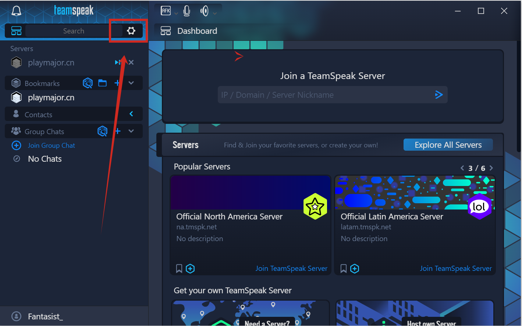Toggle AFK away status
The image size is (522, 326).
pyautogui.click(x=166, y=11)
